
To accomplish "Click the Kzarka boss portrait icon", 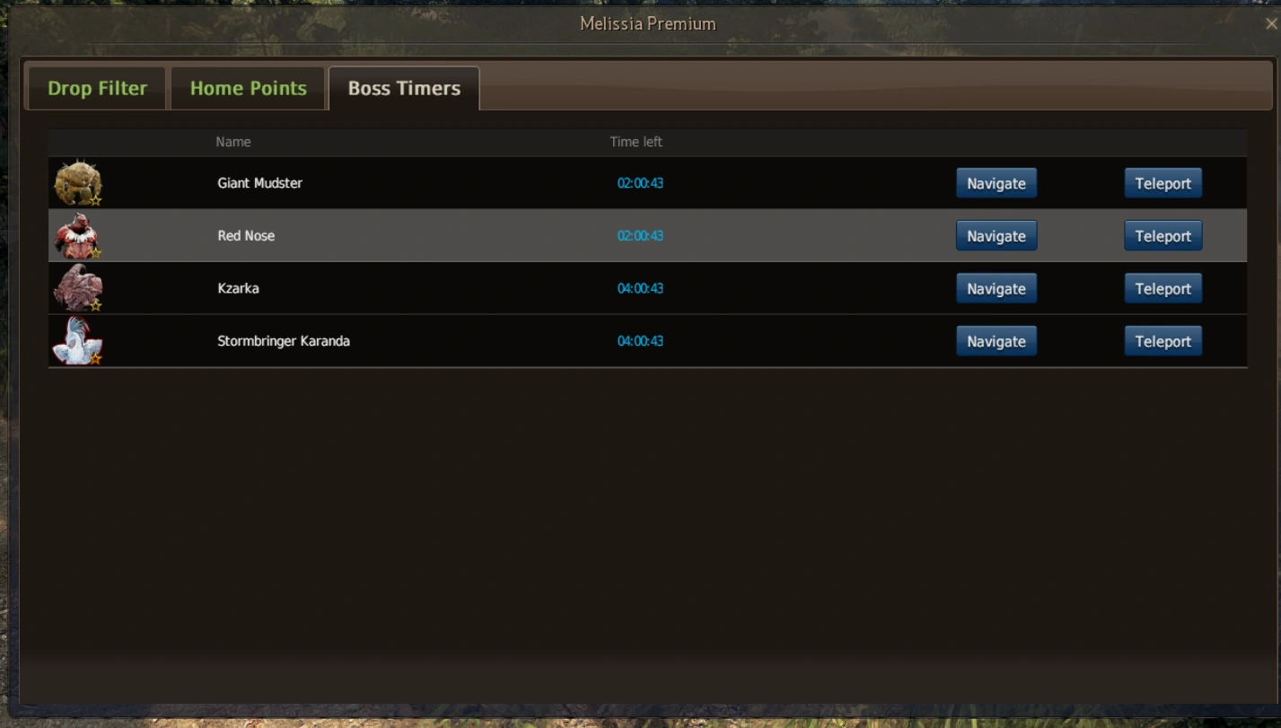I will click(x=78, y=288).
